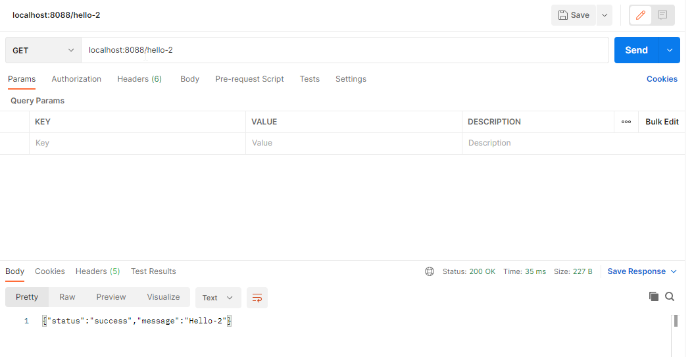Image resolution: width=694 pixels, height=357 pixels.
Task: Open the three-dots column options
Action: click(626, 122)
